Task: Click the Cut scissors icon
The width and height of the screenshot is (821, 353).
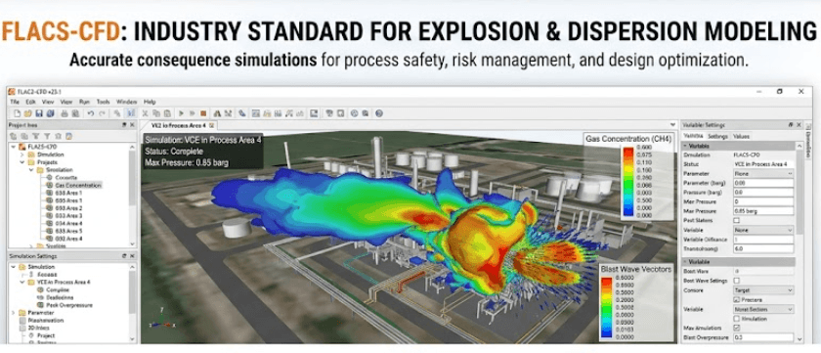Action: pos(145,113)
